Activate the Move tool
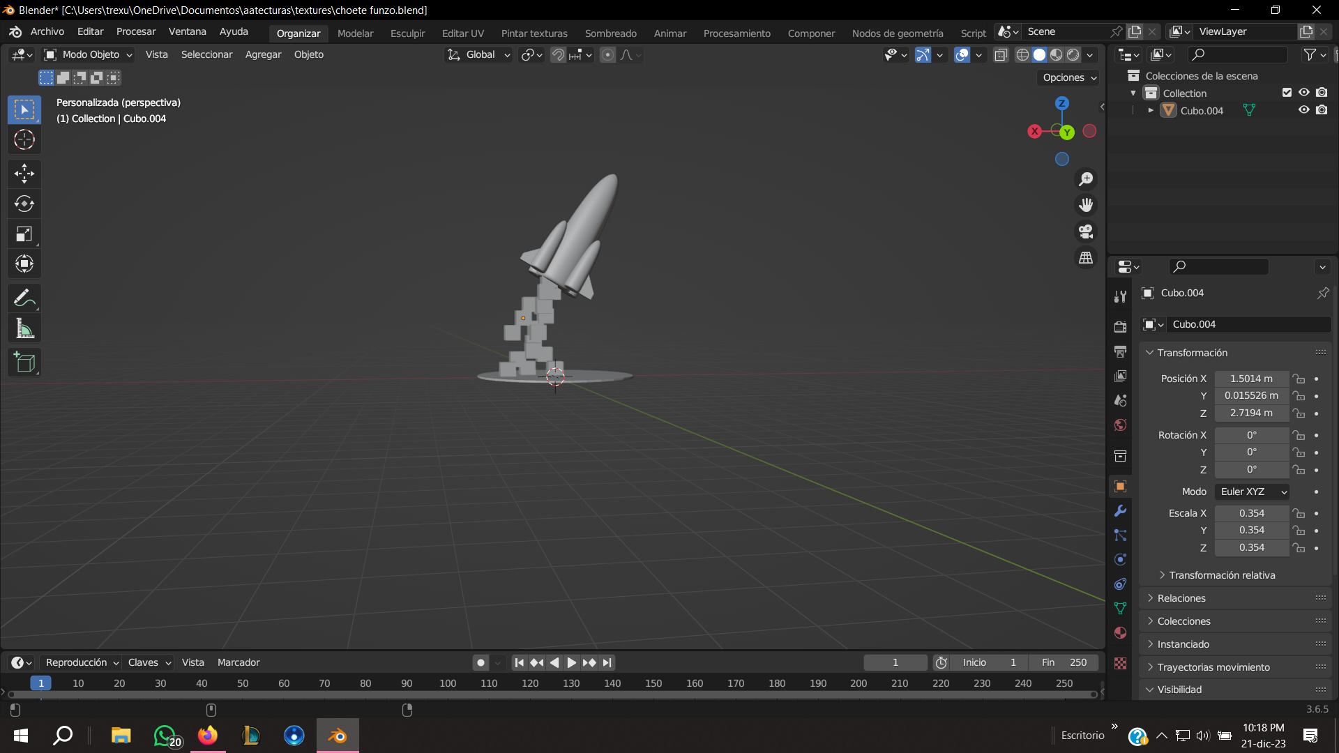 [24, 174]
